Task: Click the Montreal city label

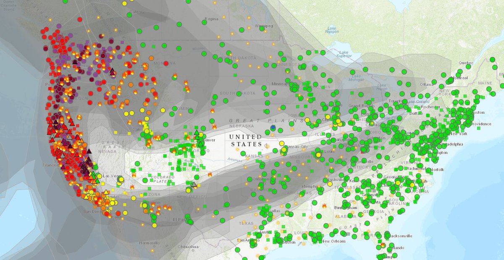Action: [459, 78]
